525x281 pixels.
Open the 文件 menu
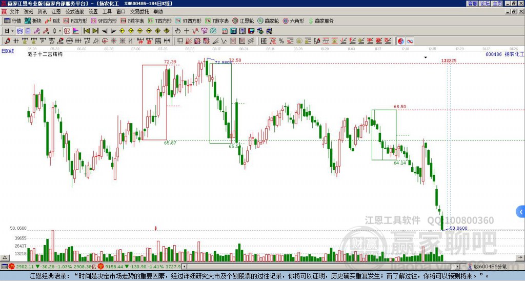(x=14, y=12)
